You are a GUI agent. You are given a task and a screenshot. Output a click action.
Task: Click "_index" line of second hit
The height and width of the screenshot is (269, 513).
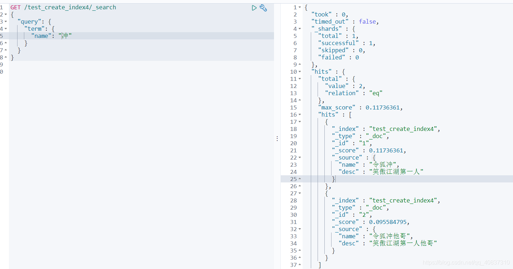pyautogui.click(x=386, y=200)
